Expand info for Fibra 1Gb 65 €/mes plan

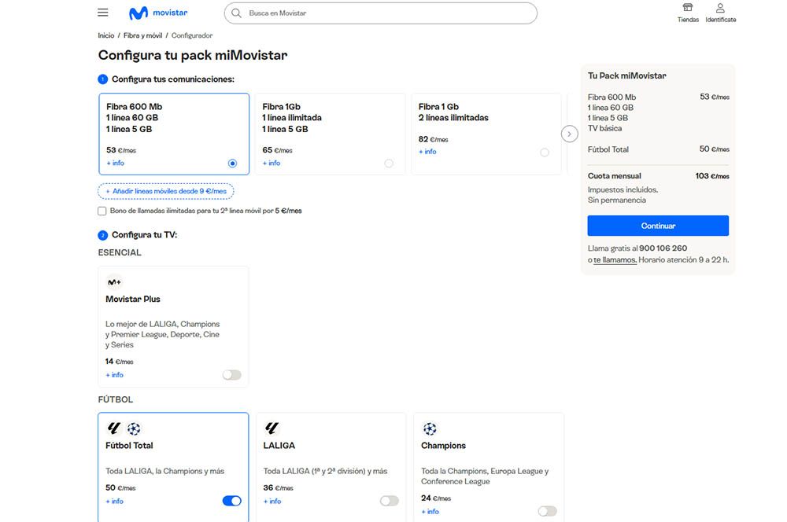click(272, 163)
